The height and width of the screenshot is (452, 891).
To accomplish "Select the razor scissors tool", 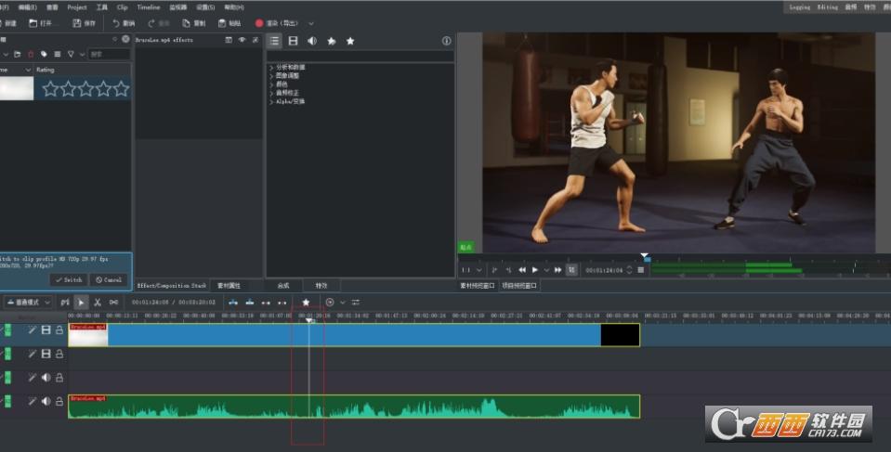I will pyautogui.click(x=98, y=302).
